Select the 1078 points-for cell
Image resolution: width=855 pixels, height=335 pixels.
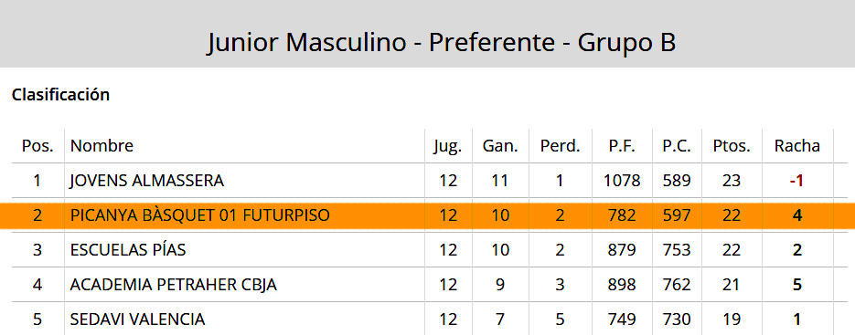[x=622, y=181]
